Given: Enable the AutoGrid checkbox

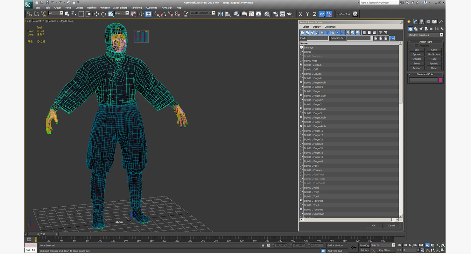Looking at the screenshot, I should [416, 45].
